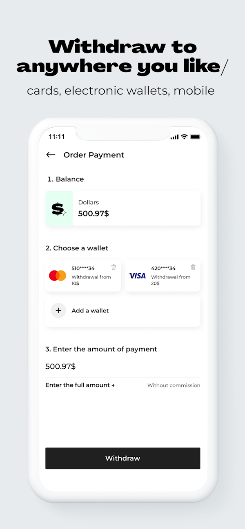Screen dimensions: 245x529
Task: Click the Without commission label
Action: point(174,385)
